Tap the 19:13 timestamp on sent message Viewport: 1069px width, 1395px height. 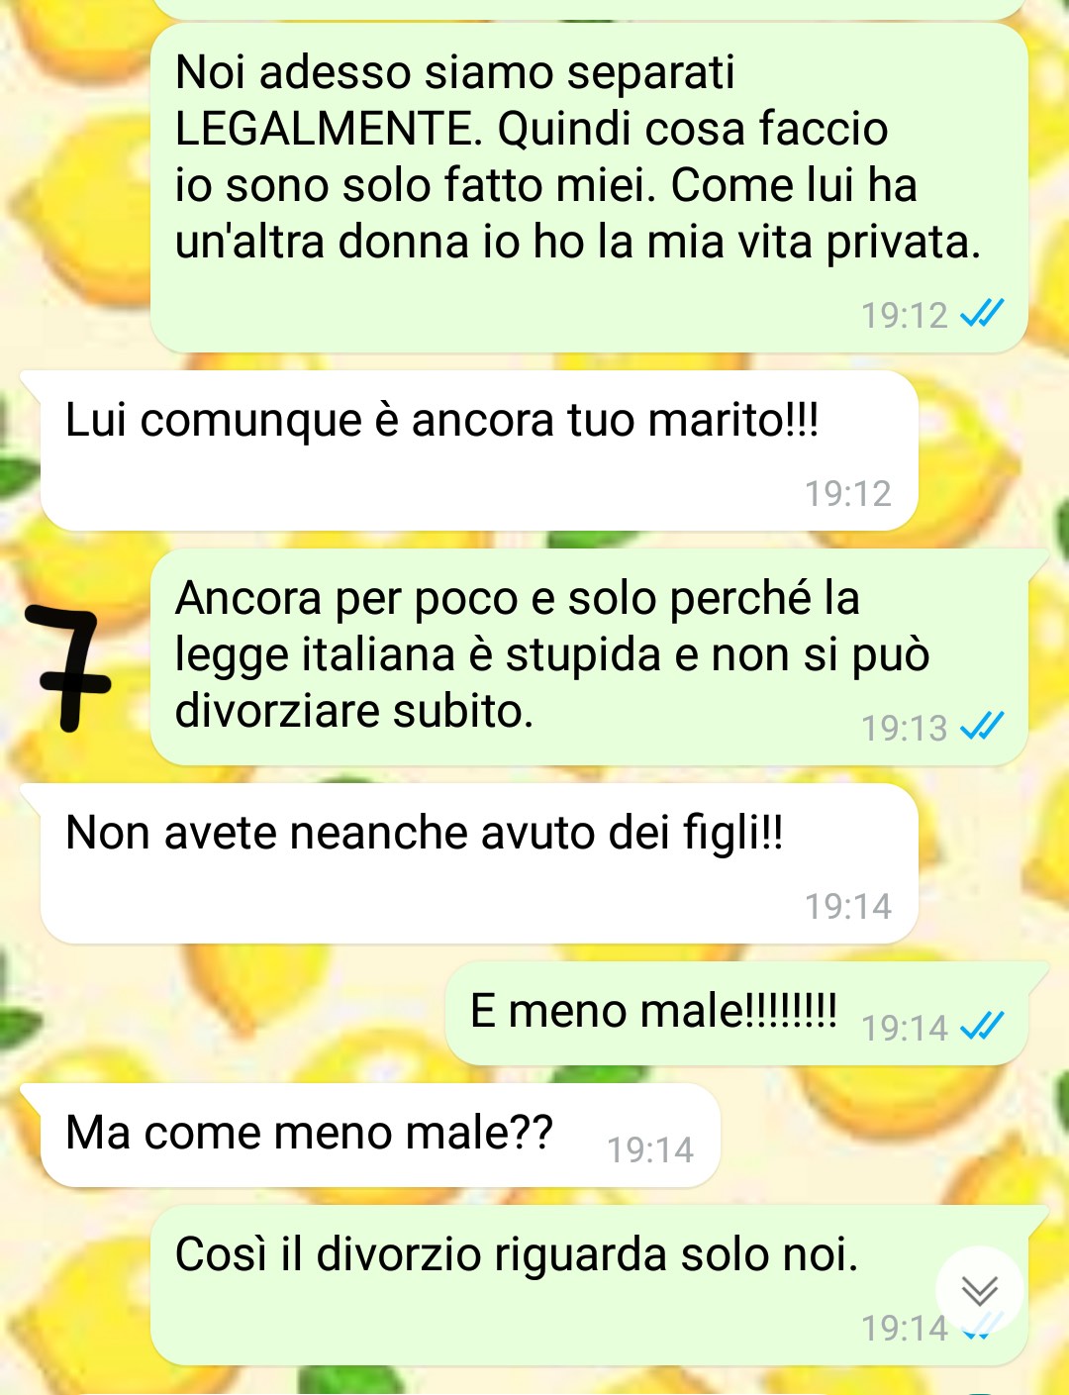905,728
